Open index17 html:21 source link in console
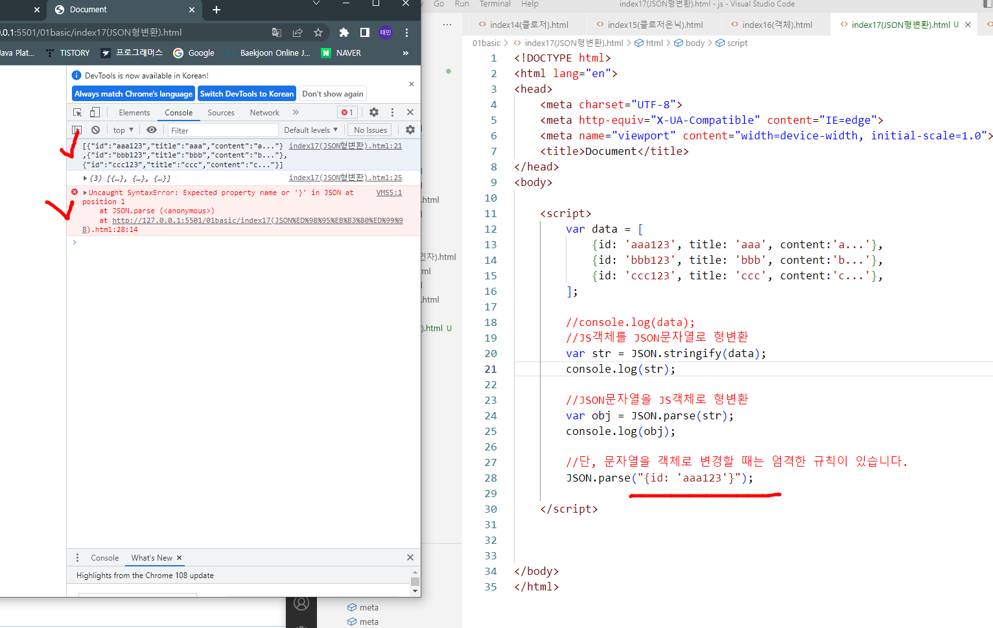The image size is (993, 628). [x=345, y=146]
